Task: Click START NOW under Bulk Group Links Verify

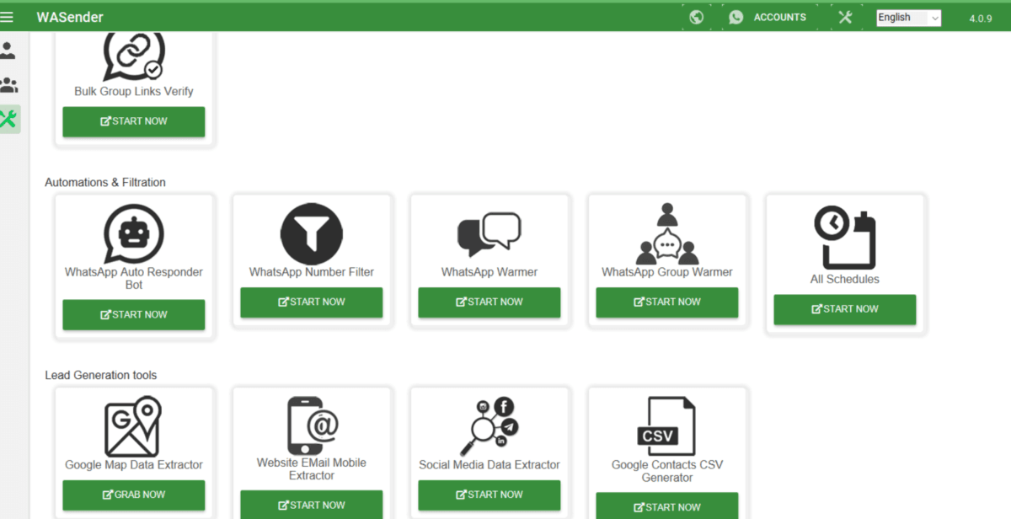Action: click(x=133, y=121)
